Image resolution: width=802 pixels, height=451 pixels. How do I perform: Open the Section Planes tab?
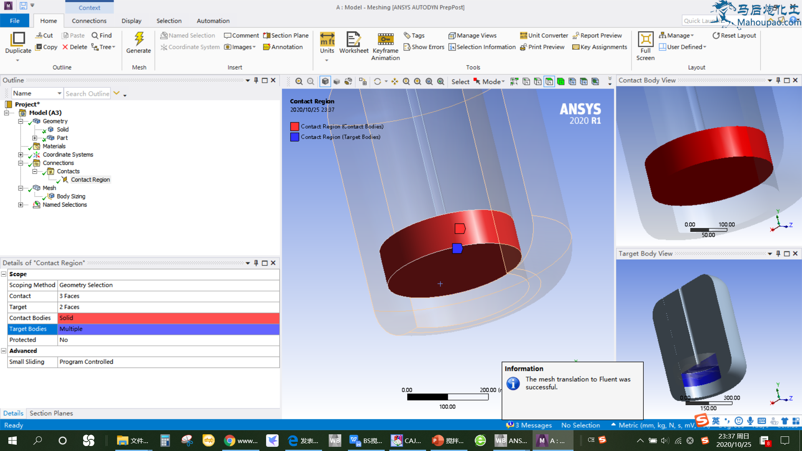point(51,413)
